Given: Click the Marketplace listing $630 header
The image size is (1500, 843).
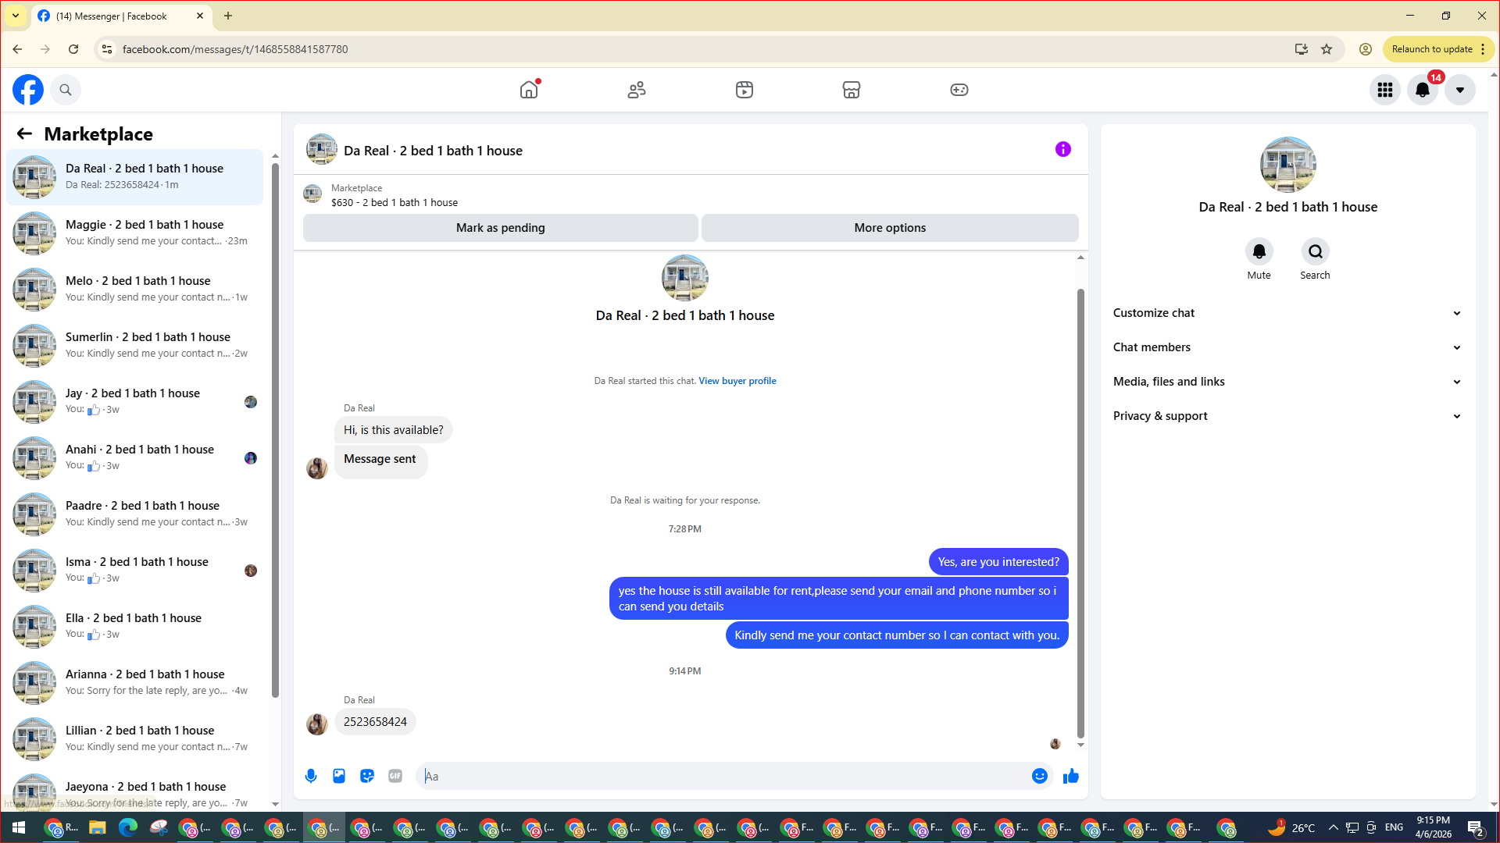Looking at the screenshot, I should (395, 195).
